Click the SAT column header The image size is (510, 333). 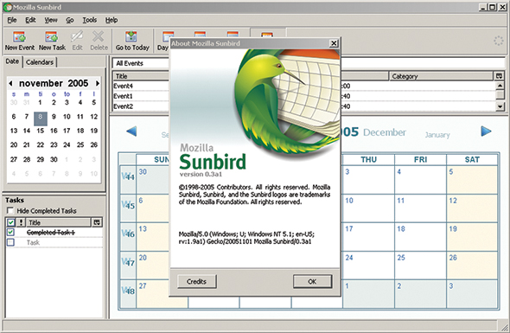(x=472, y=159)
